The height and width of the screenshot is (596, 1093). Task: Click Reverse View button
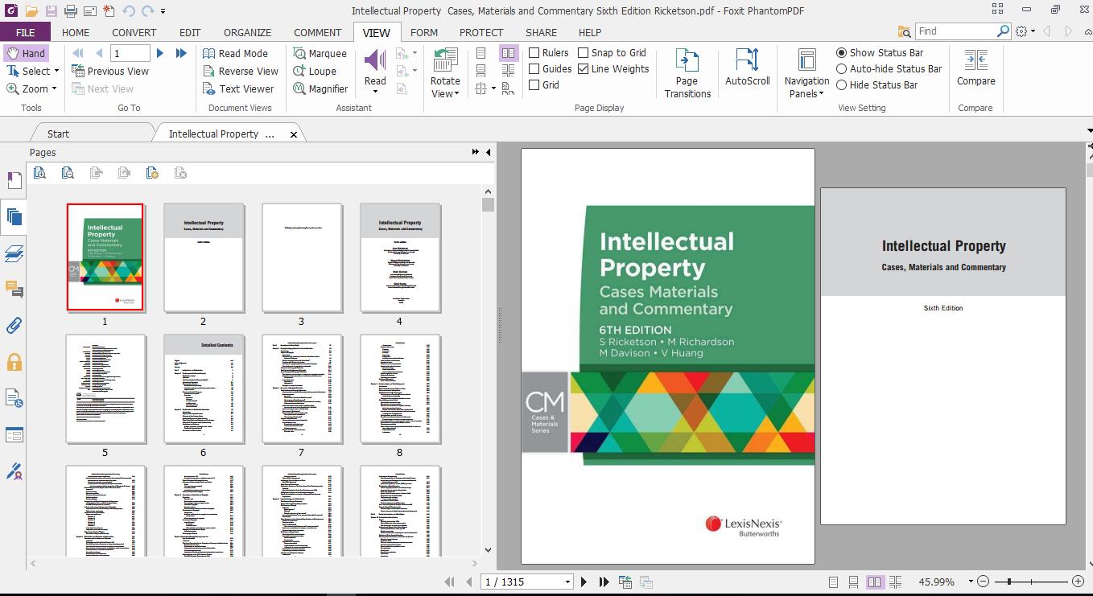(x=240, y=71)
